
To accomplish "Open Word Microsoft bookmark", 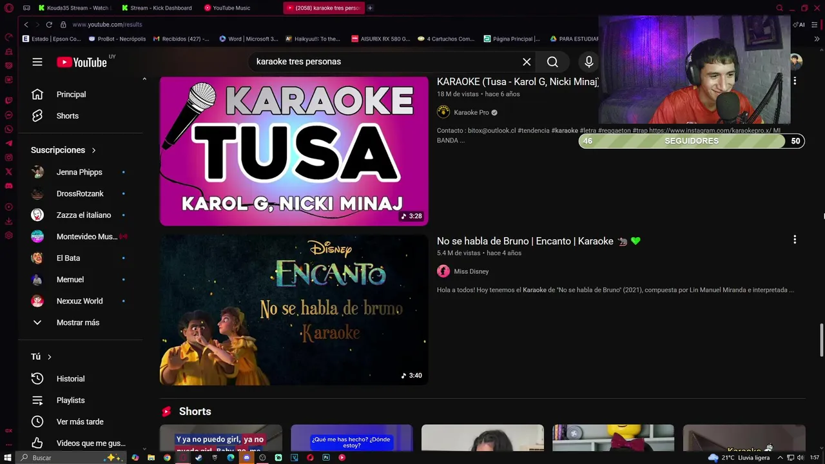I will click(x=249, y=39).
